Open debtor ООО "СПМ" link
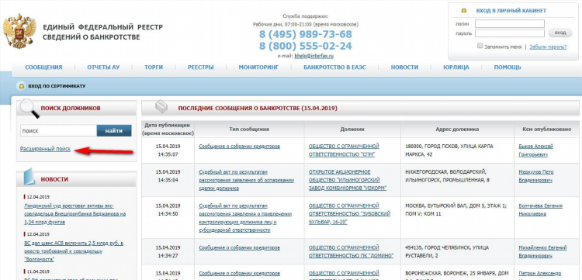 (x=344, y=150)
